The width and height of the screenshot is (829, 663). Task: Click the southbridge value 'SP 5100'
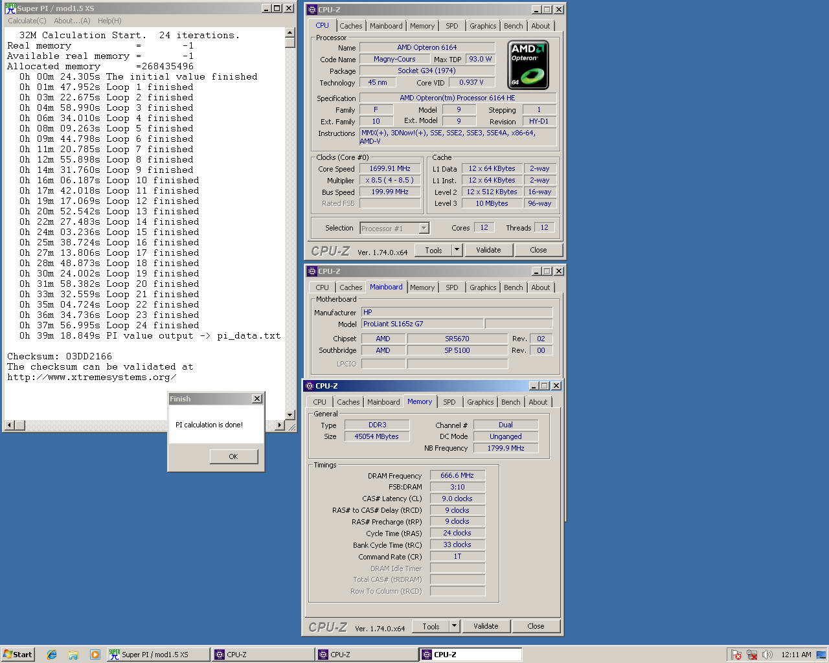point(457,350)
